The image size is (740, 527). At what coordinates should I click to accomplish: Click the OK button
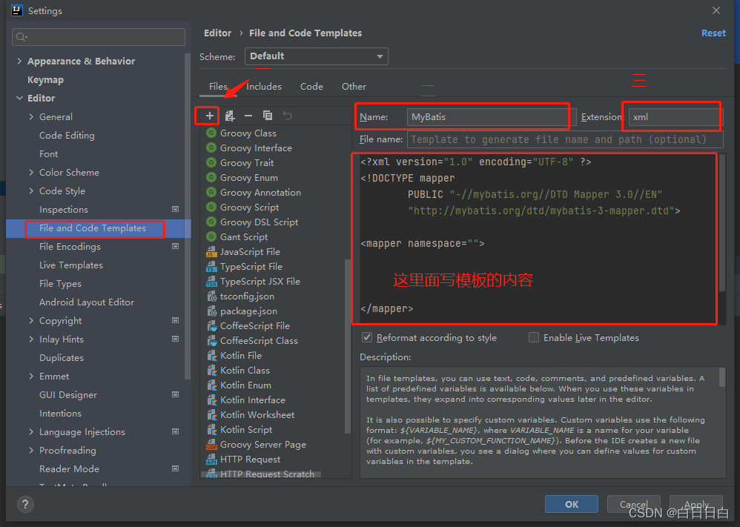(571, 504)
